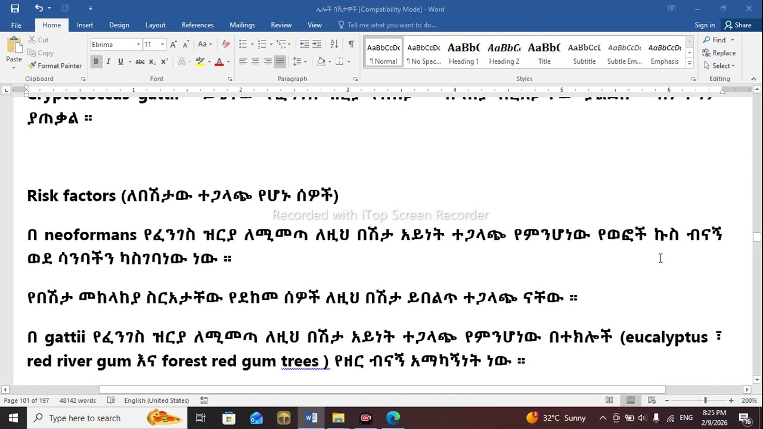
Task: Switch to the References tab
Action: 197,25
